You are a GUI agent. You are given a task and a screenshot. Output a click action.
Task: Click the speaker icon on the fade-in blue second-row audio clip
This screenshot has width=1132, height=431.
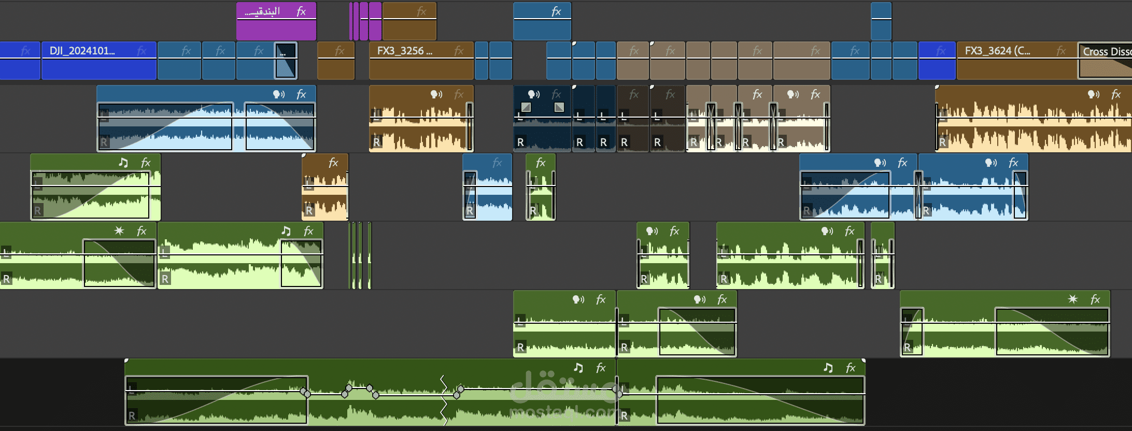coord(880,163)
